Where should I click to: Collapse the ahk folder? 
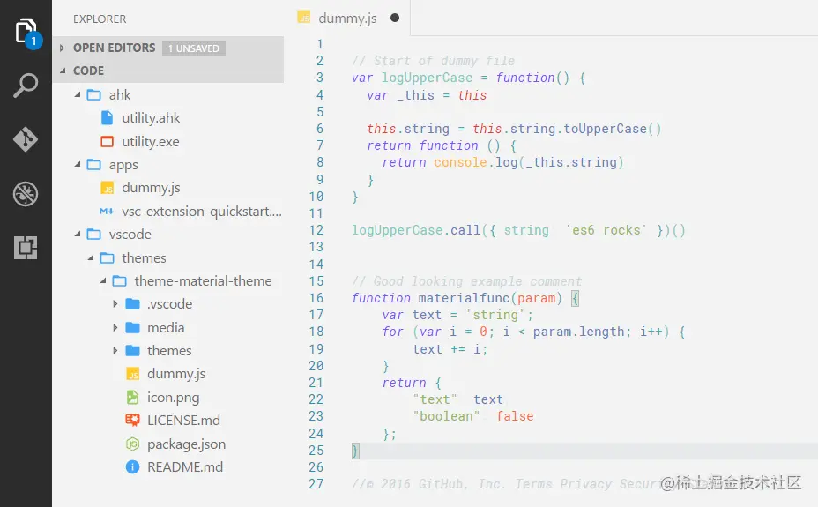tap(120, 95)
